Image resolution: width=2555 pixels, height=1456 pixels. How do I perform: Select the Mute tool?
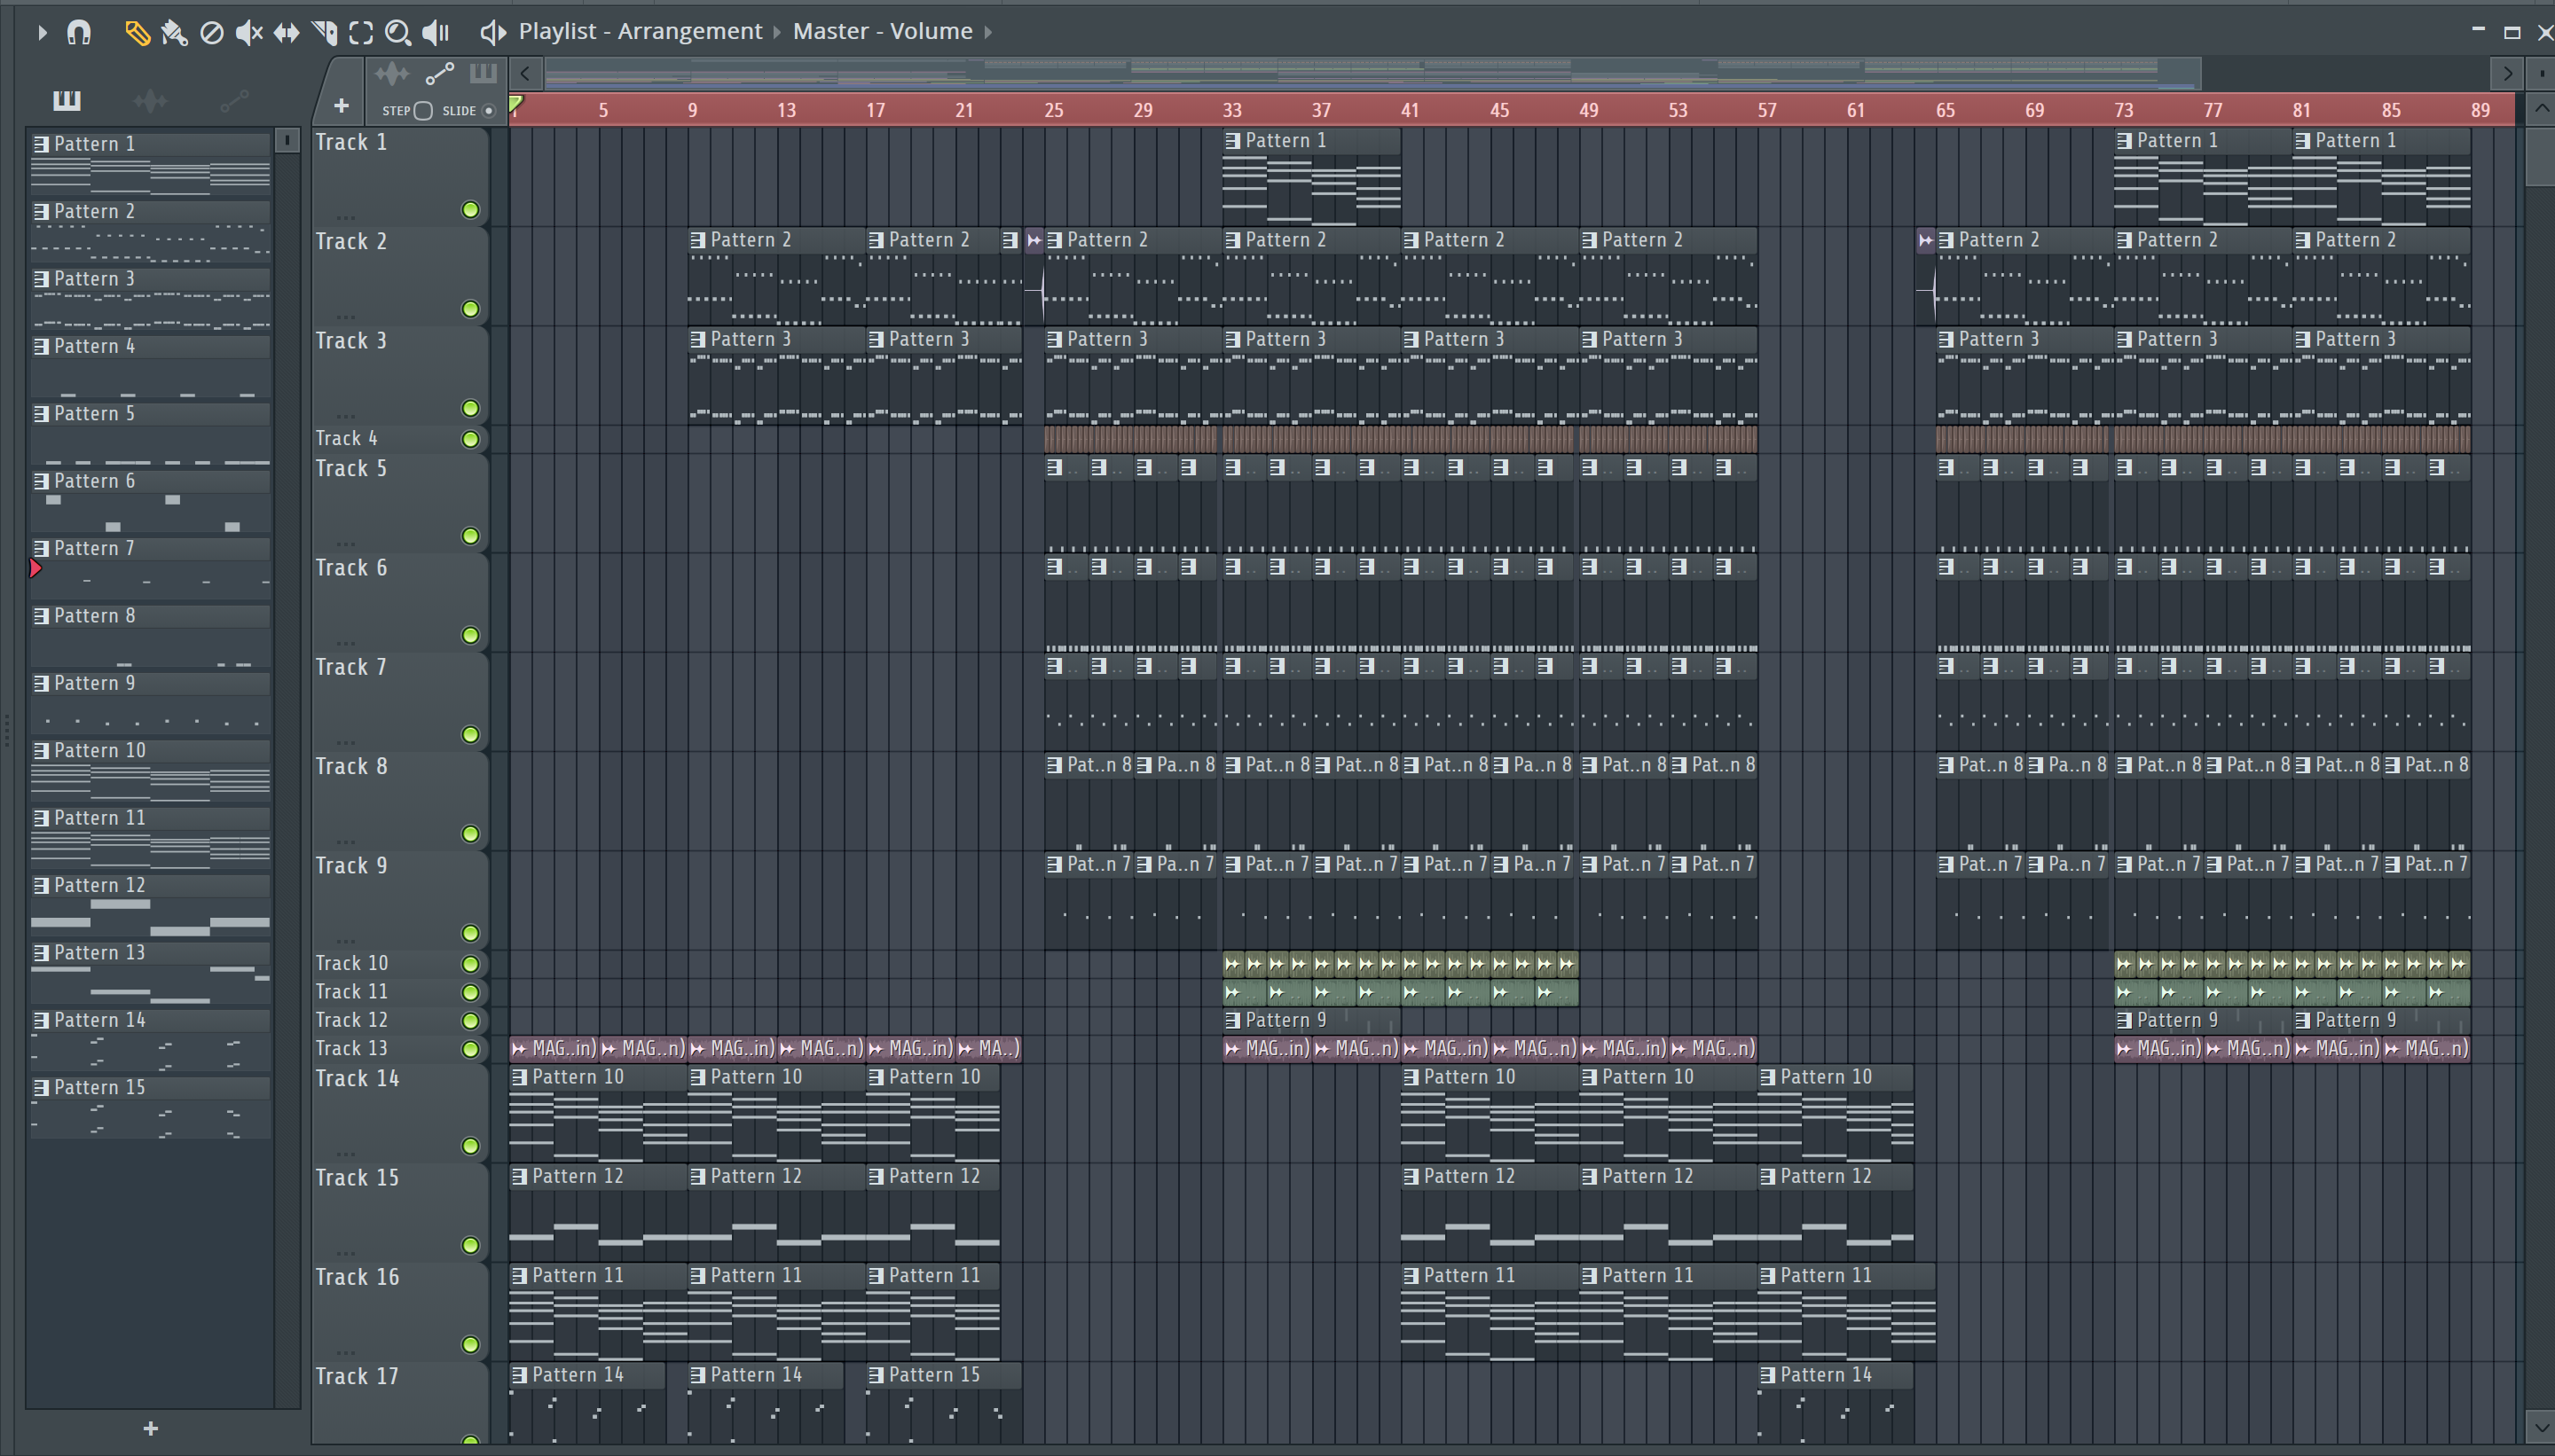(248, 32)
